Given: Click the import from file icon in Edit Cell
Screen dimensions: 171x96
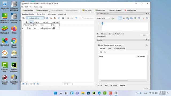Looking at the screenshot, I should tap(127, 18).
